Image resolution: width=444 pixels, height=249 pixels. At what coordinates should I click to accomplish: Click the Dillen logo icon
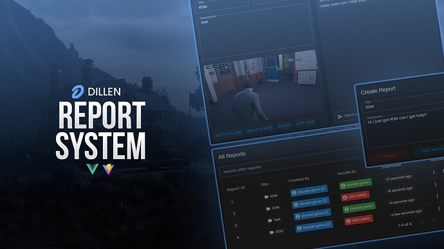tap(78, 92)
